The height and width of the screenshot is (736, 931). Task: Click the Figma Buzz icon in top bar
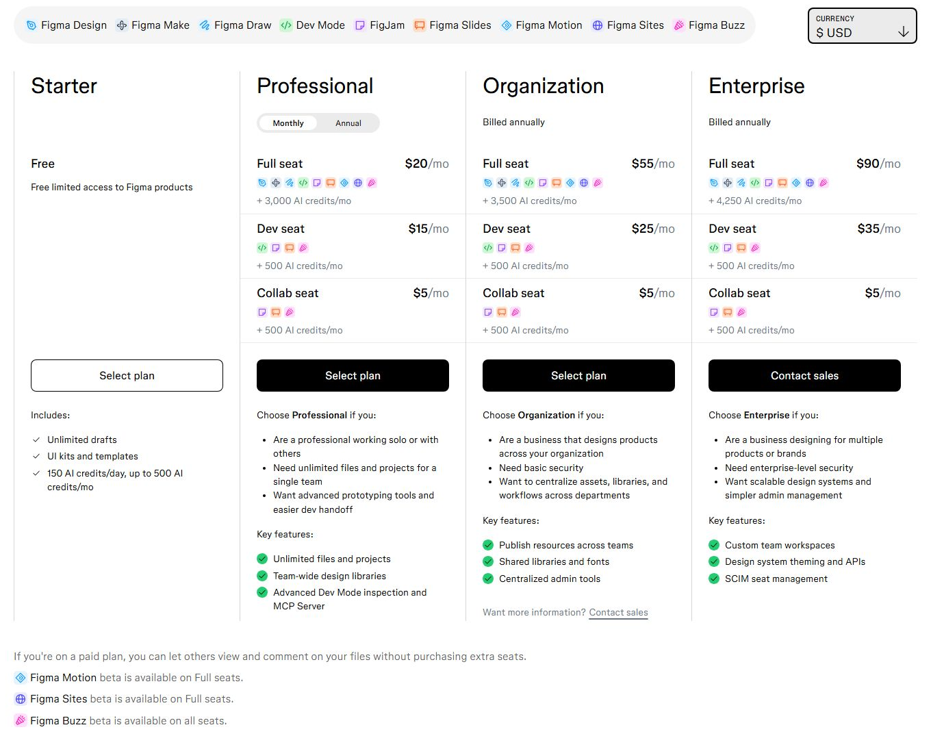tap(679, 25)
